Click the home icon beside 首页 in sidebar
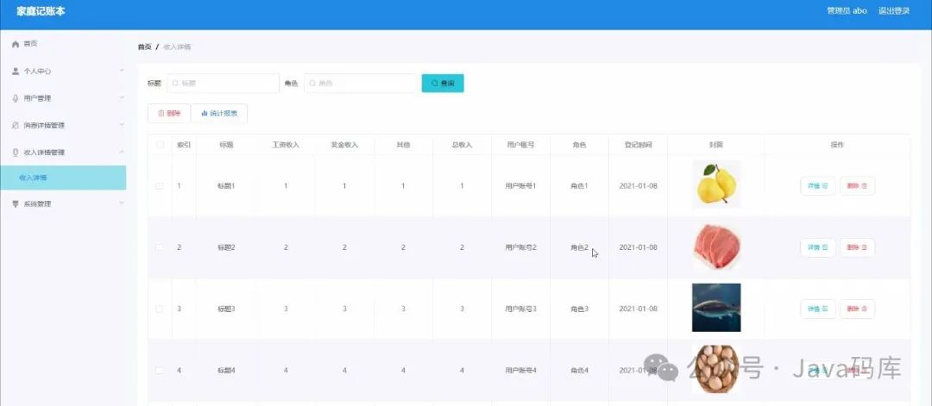 pyautogui.click(x=16, y=44)
